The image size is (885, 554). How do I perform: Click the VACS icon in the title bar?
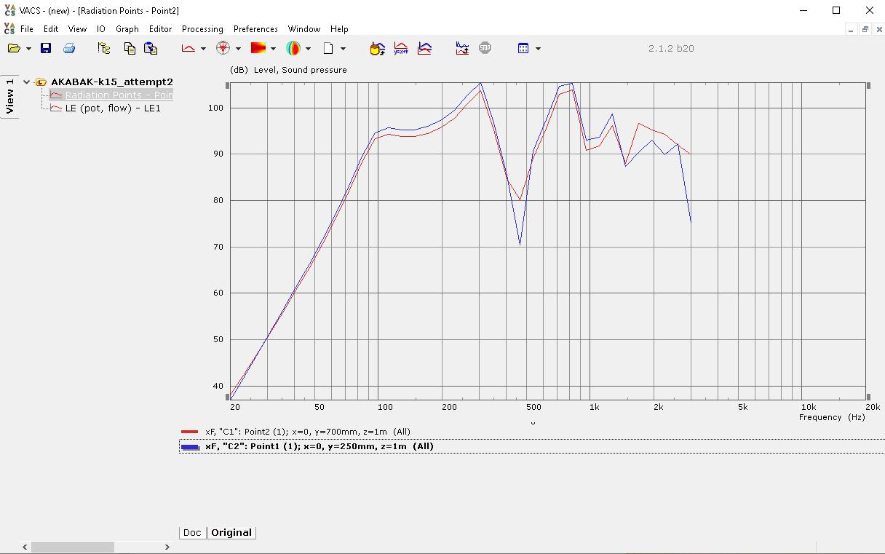pos(9,10)
